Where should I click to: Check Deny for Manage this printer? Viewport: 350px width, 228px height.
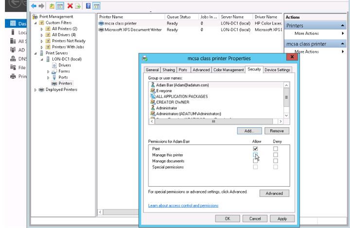click(275, 155)
